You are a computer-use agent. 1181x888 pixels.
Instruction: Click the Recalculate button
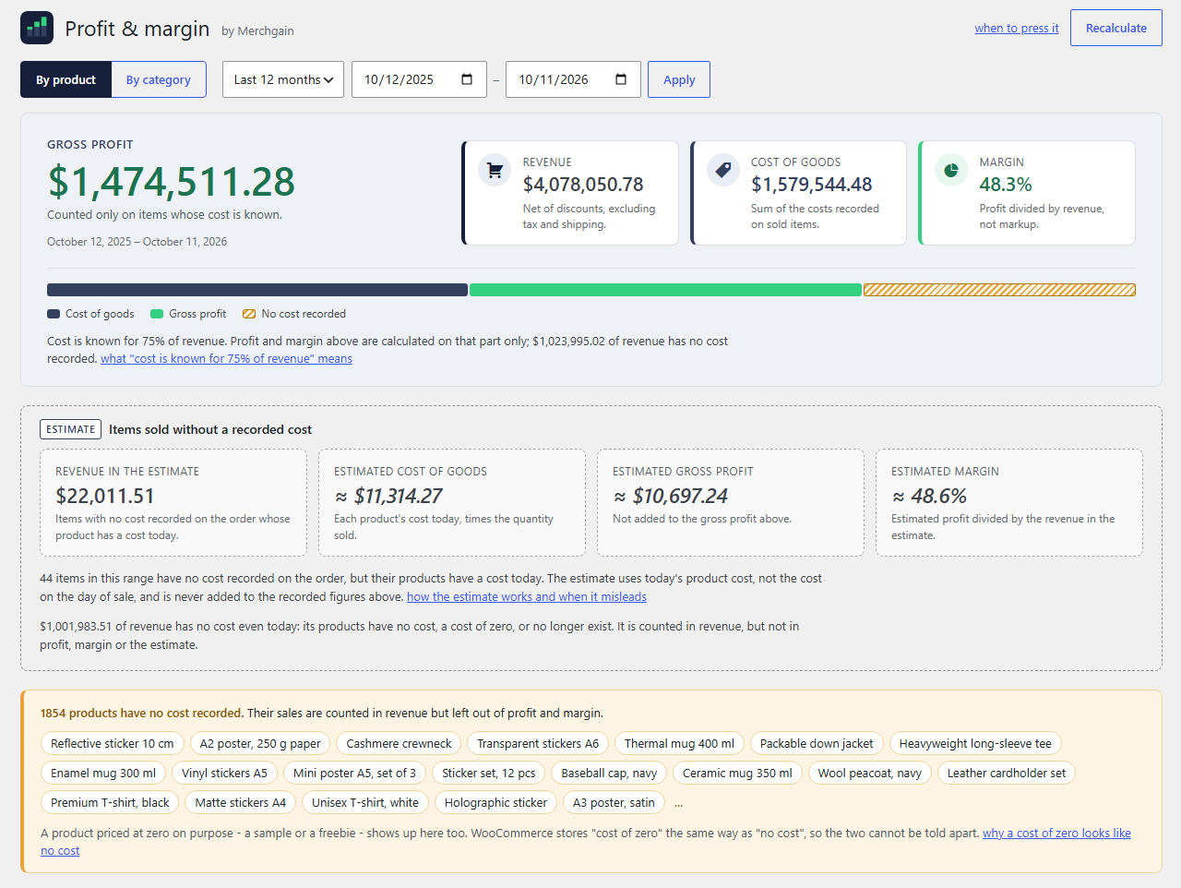(1116, 28)
